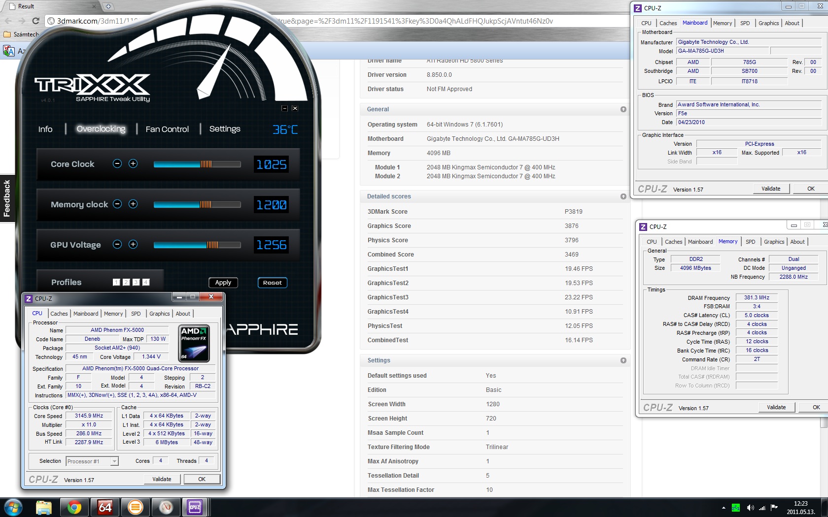Open a new Chrome tab

[108, 6]
